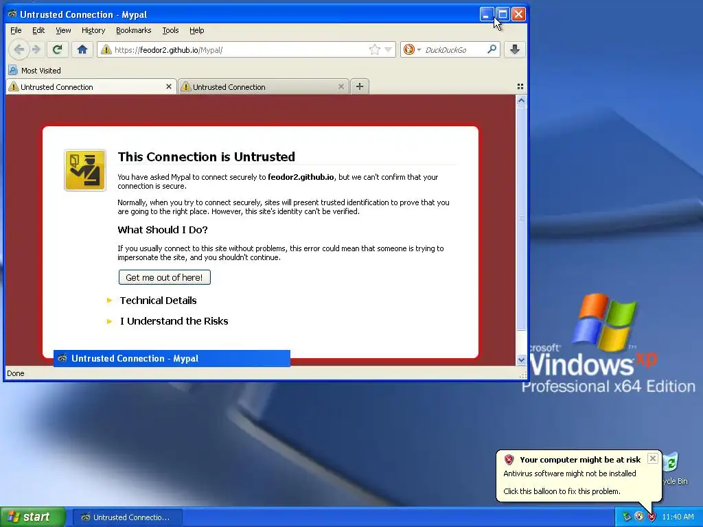Open the File menu

(x=16, y=30)
